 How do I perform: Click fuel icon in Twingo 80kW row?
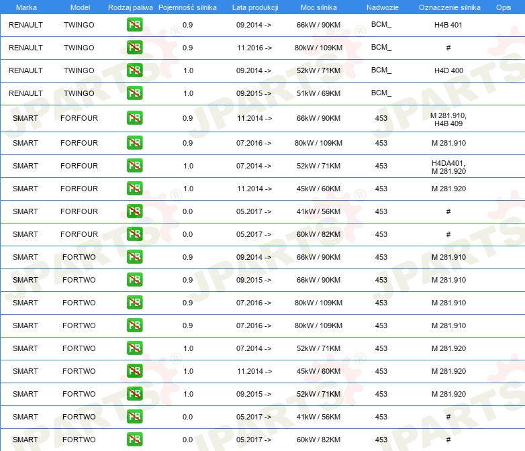(134, 47)
